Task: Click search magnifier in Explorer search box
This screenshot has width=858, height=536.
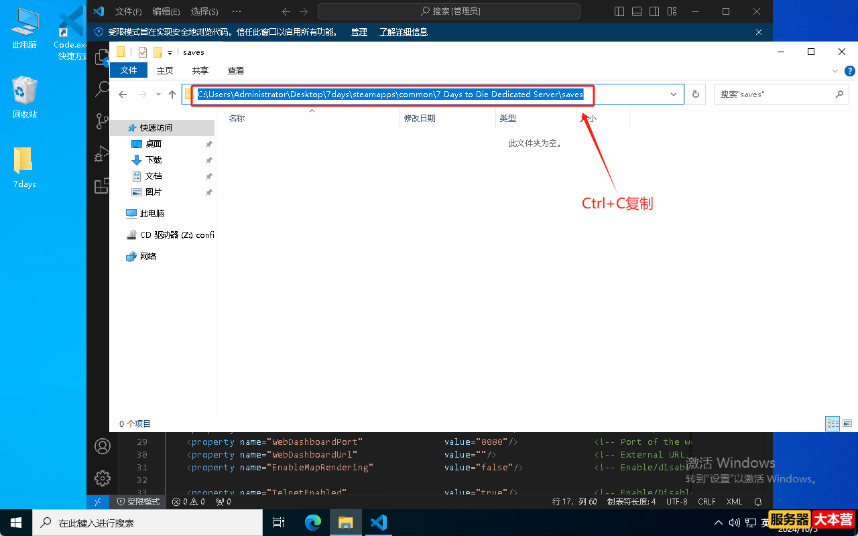Action: pyautogui.click(x=839, y=94)
